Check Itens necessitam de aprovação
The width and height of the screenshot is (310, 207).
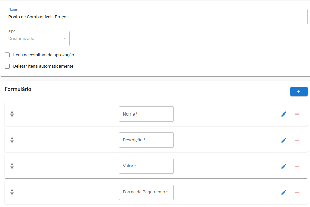coord(7,55)
